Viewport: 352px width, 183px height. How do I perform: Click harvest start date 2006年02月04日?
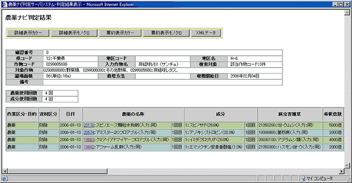(x=245, y=76)
